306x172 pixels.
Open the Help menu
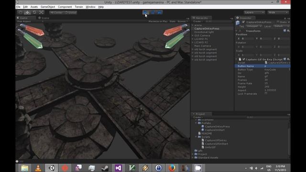point(101,7)
